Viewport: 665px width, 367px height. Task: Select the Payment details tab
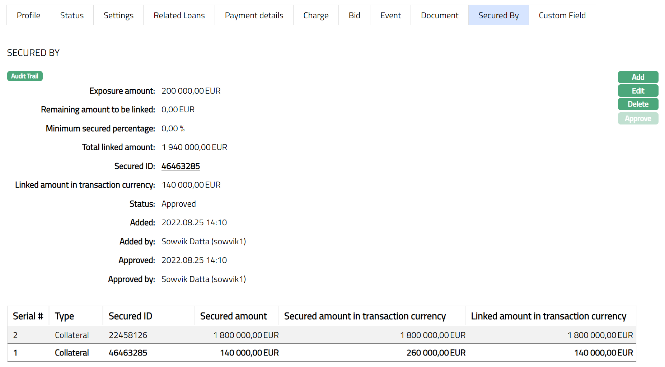[x=254, y=15]
